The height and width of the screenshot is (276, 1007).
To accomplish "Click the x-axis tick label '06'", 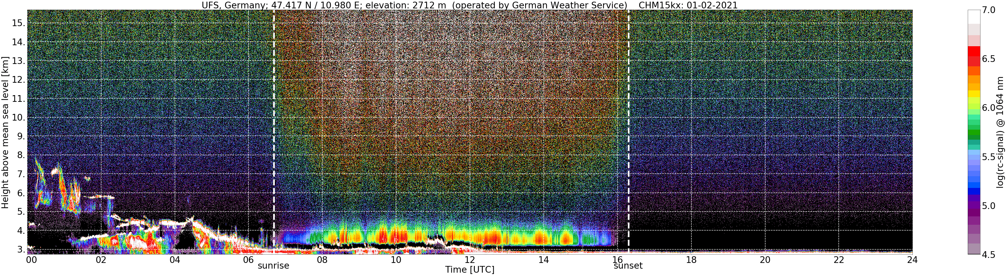I will click(248, 260).
